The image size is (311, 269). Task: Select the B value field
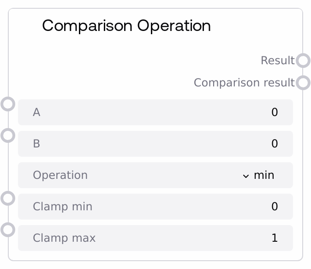pos(155,144)
